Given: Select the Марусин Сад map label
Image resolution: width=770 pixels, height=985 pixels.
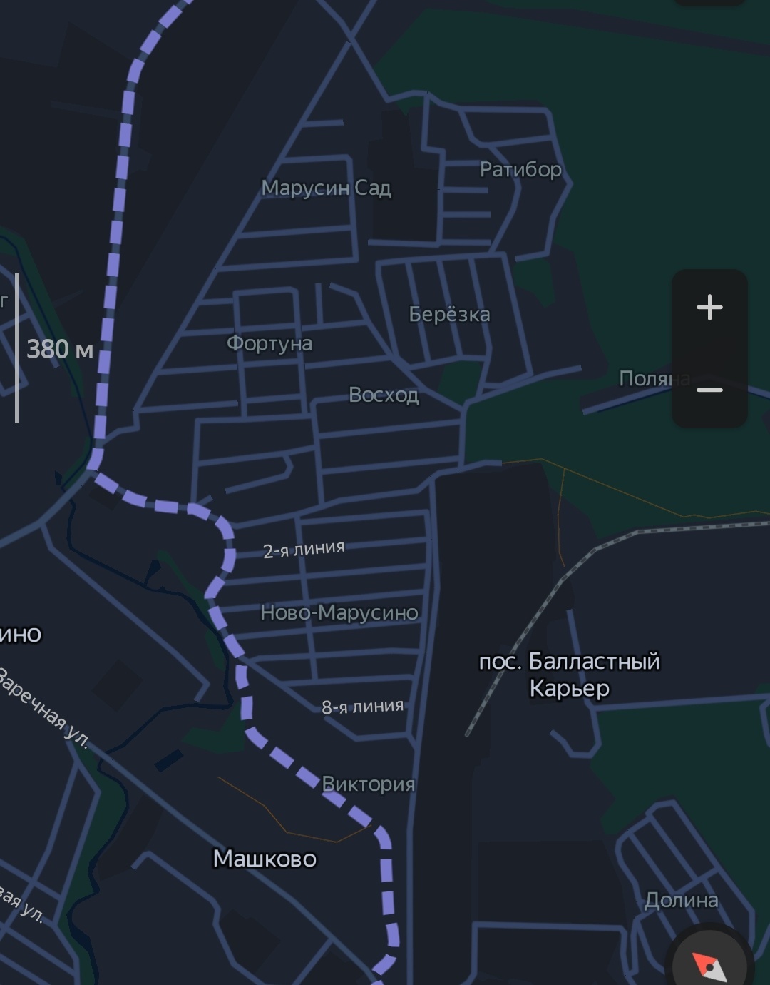Looking at the screenshot, I should point(327,188).
